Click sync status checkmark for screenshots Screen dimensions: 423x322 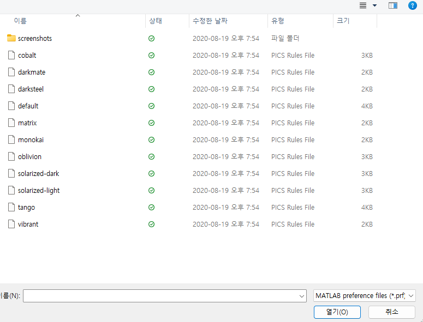152,39
